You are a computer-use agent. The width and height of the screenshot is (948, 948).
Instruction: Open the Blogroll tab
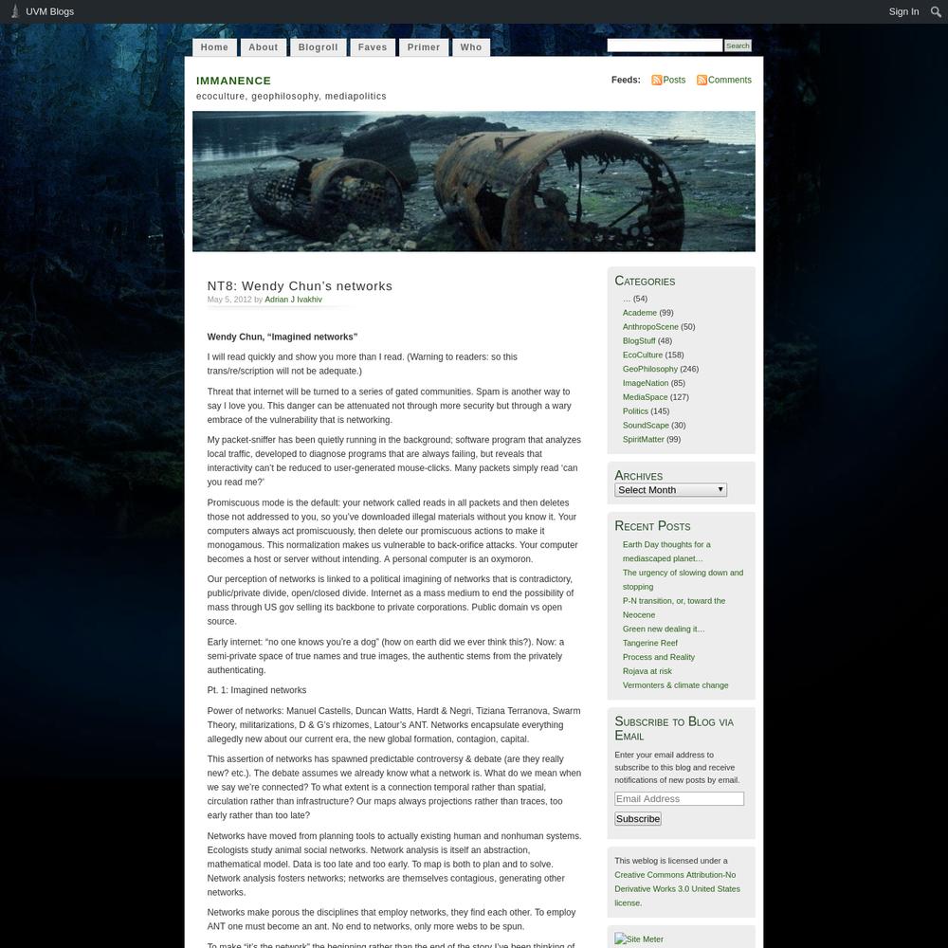[x=318, y=47]
